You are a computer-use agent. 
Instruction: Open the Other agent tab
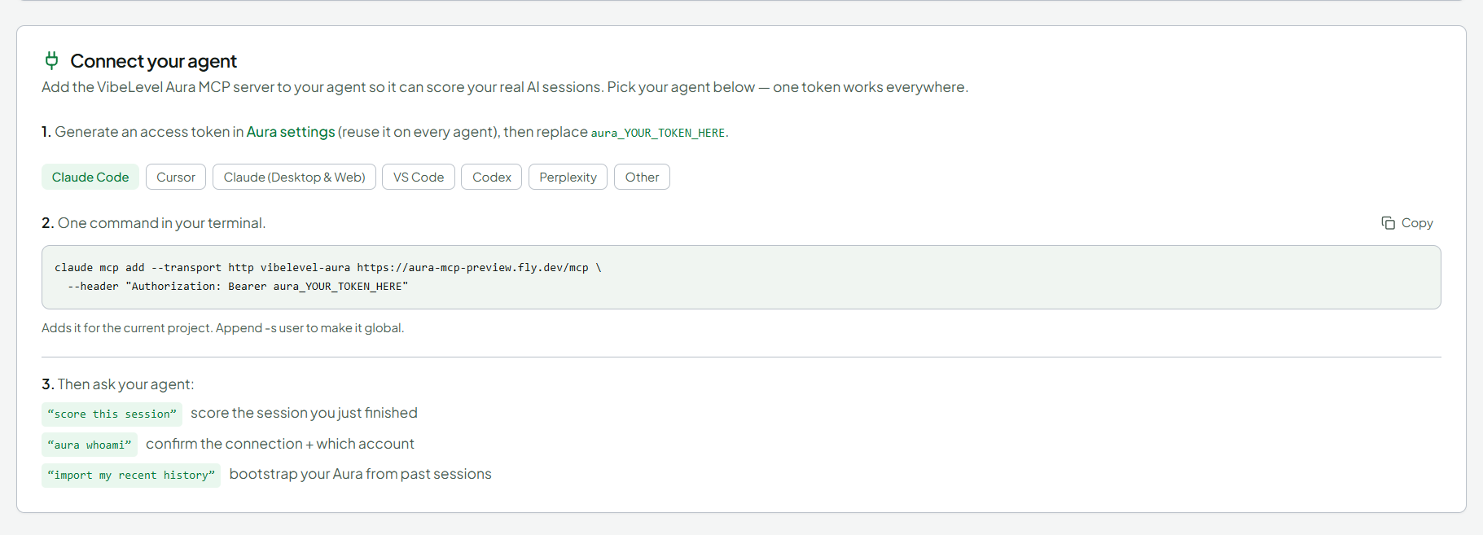point(642,177)
